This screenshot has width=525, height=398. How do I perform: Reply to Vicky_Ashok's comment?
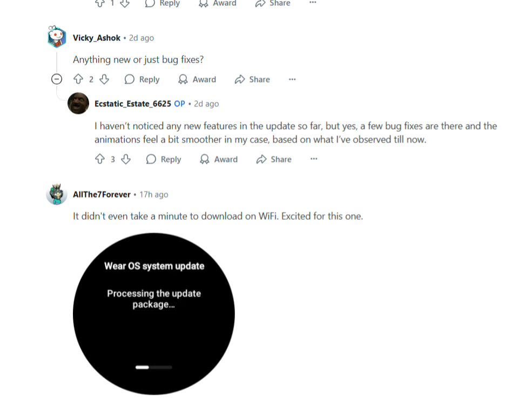[142, 79]
